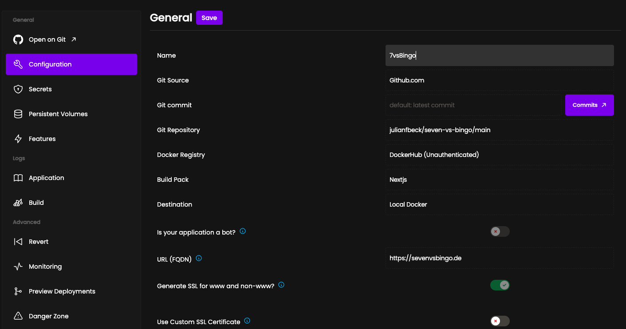626x329 pixels.
Task: Open the Revert icon in Advanced section
Action: (18, 241)
